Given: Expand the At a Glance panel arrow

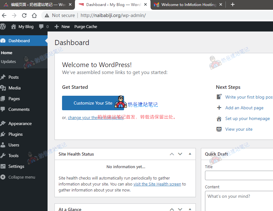Looking at the screenshot, I should pyautogui.click(x=190, y=209).
